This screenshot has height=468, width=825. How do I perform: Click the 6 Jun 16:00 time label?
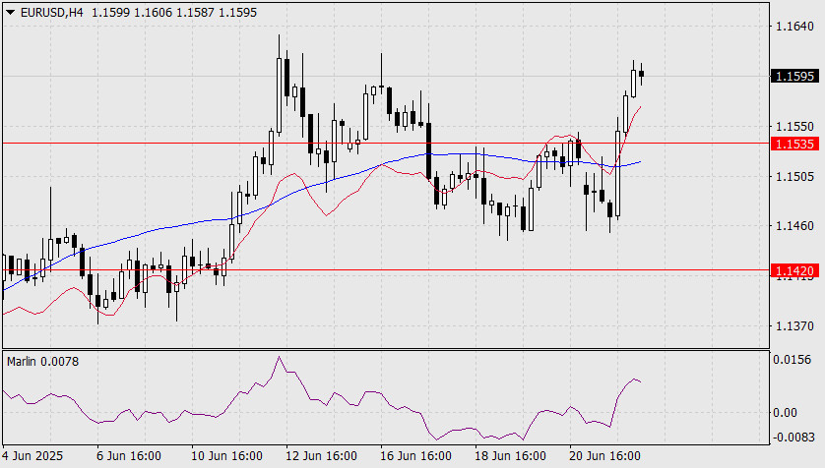(128, 455)
